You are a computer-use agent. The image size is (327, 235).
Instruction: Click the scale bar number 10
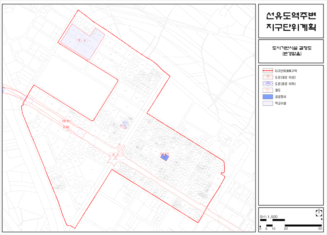pyautogui.click(x=274, y=228)
